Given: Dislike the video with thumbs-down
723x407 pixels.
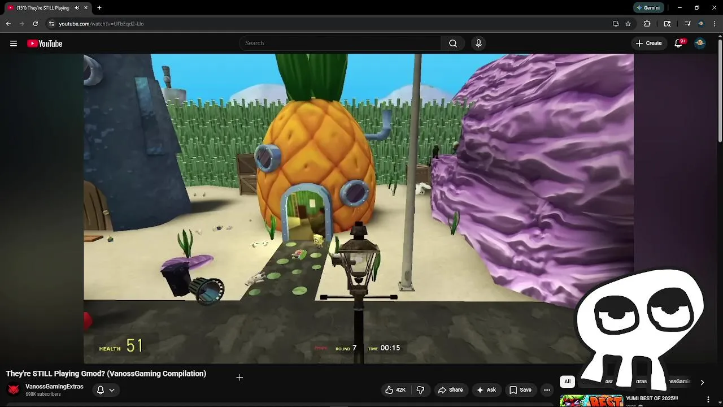Looking at the screenshot, I should 420,390.
